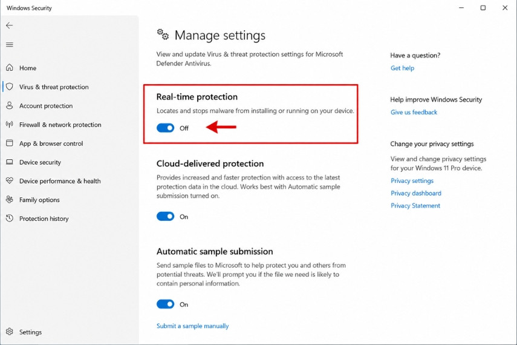Click the Firewall & network antenna icon
The width and height of the screenshot is (517, 345).
coord(10,124)
